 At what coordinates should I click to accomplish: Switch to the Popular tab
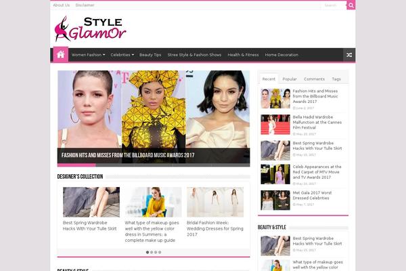tap(290, 79)
